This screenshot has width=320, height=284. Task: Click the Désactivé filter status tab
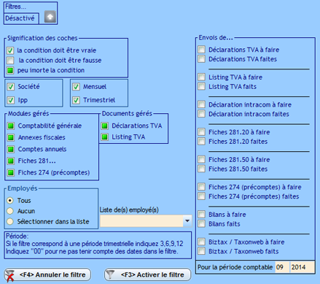point(21,18)
